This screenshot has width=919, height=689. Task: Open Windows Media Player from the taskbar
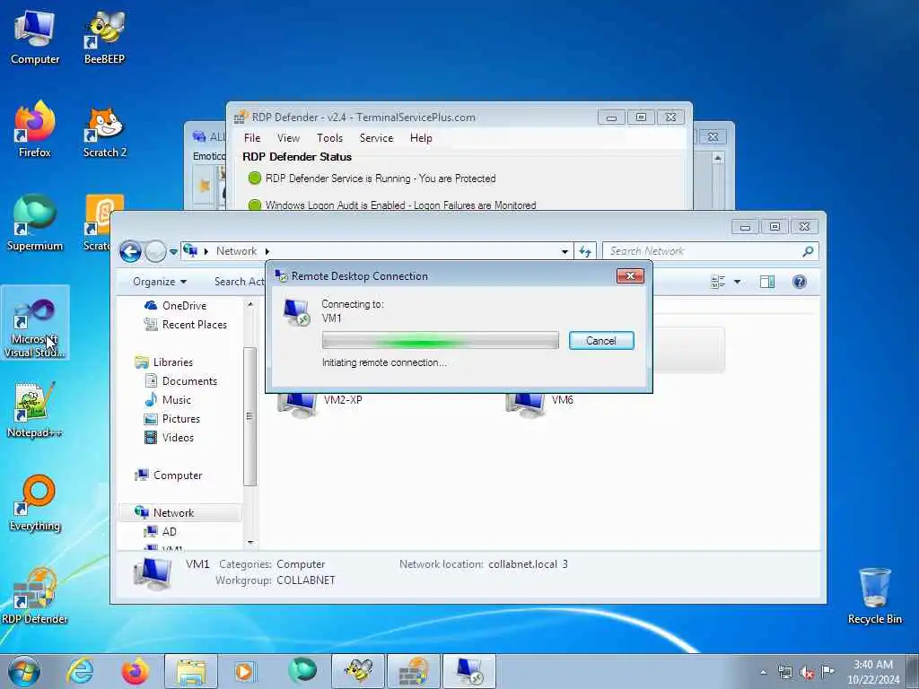click(x=246, y=671)
